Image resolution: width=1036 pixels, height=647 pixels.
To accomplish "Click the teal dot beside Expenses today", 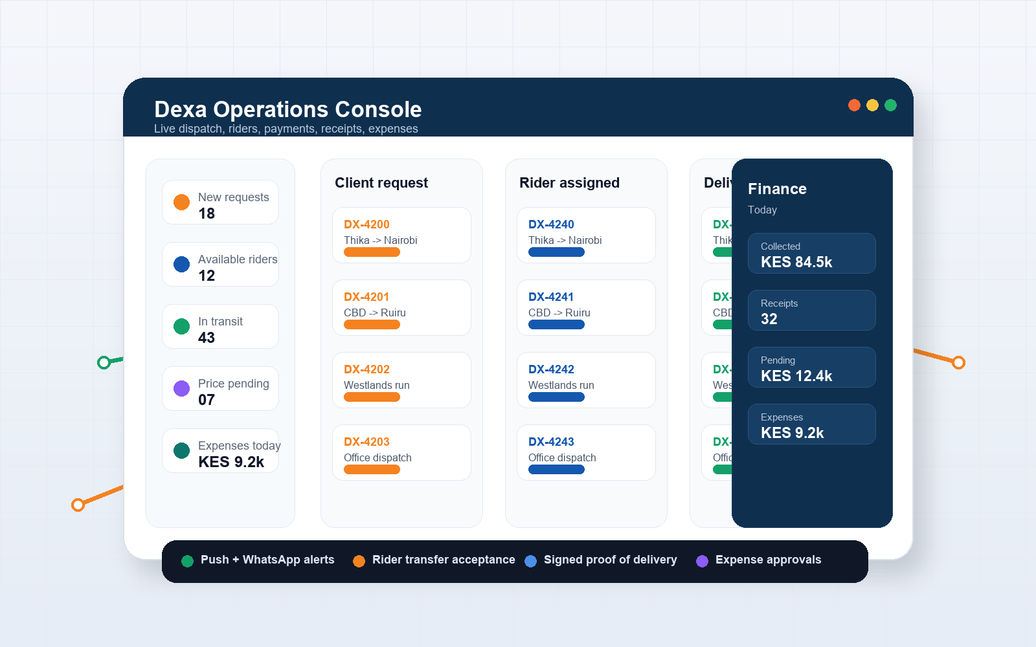I will pos(182,450).
